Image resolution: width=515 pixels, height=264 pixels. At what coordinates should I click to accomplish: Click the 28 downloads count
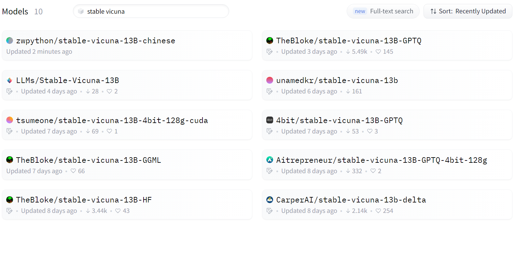[95, 91]
